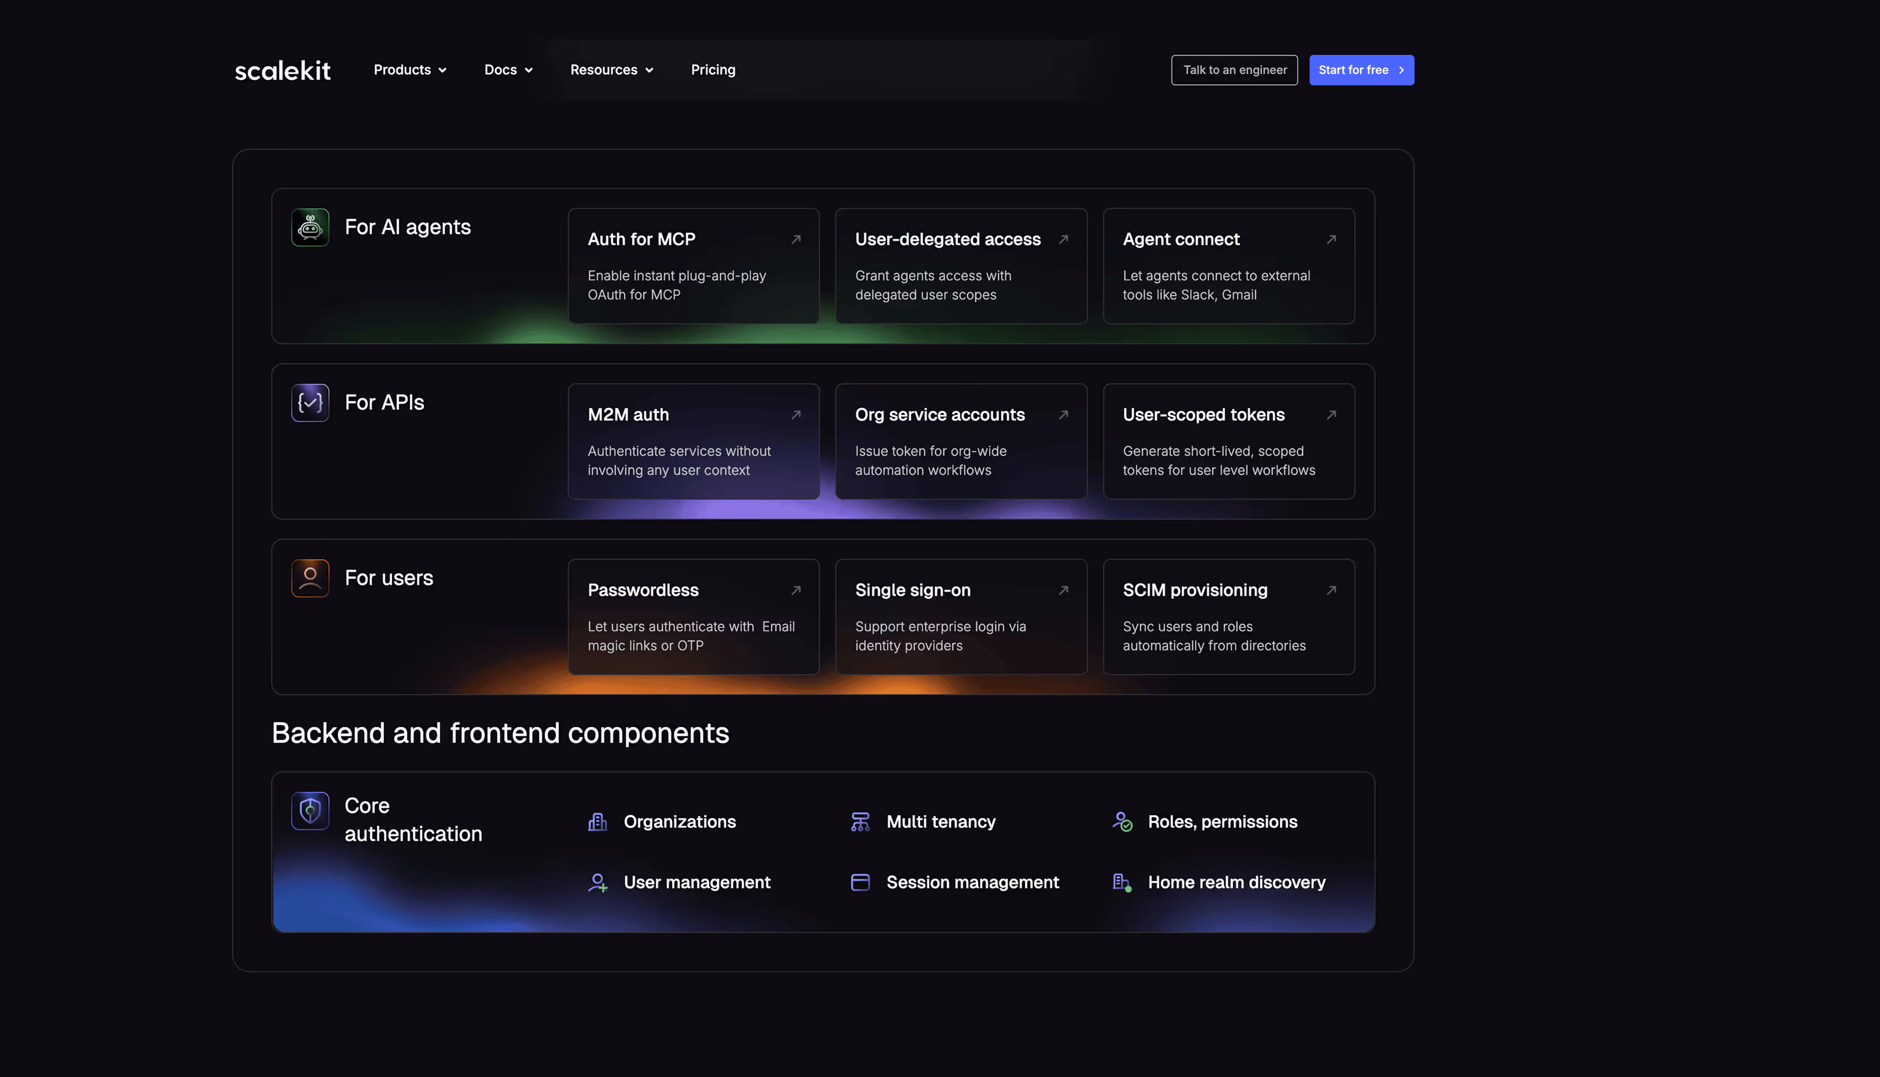
Task: Click 'Sync users and roles automatically' description text
Action: click(x=1215, y=635)
